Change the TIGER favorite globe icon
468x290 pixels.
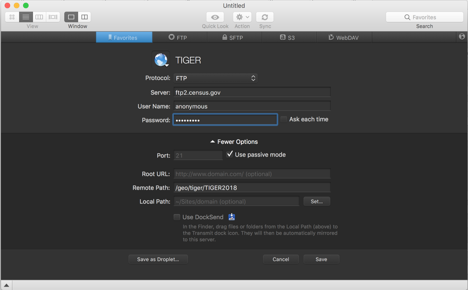[x=161, y=60]
